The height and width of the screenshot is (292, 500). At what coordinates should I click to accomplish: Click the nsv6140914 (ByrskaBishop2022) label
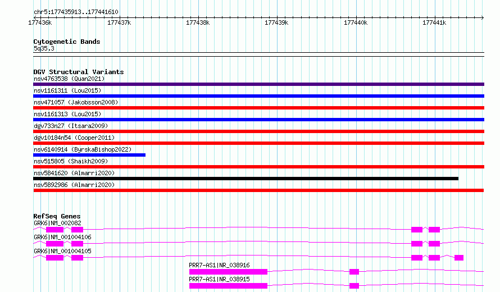83,149
